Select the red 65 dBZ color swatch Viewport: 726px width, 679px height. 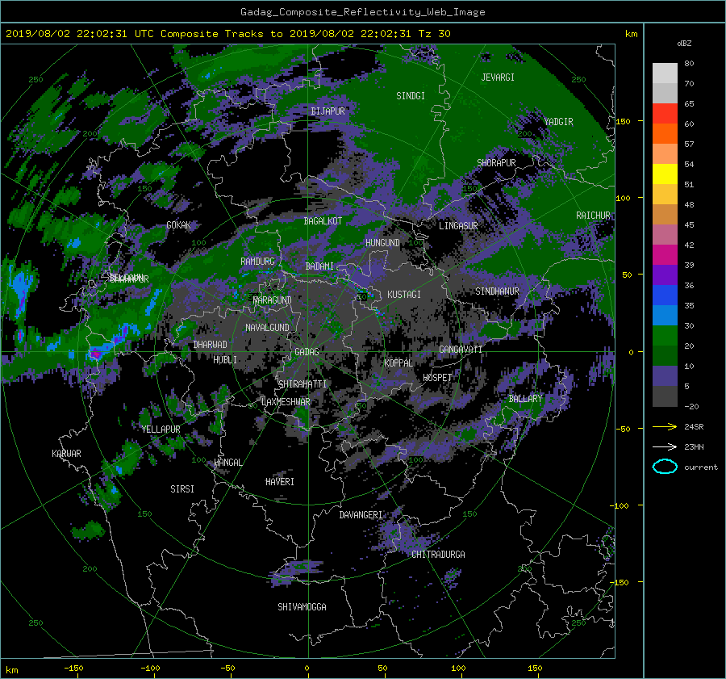(665, 114)
